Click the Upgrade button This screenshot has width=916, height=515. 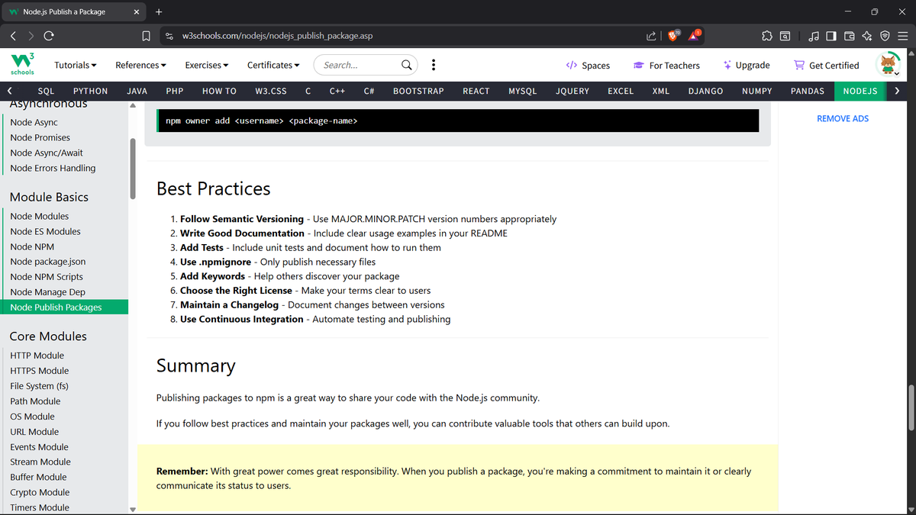[747, 65]
